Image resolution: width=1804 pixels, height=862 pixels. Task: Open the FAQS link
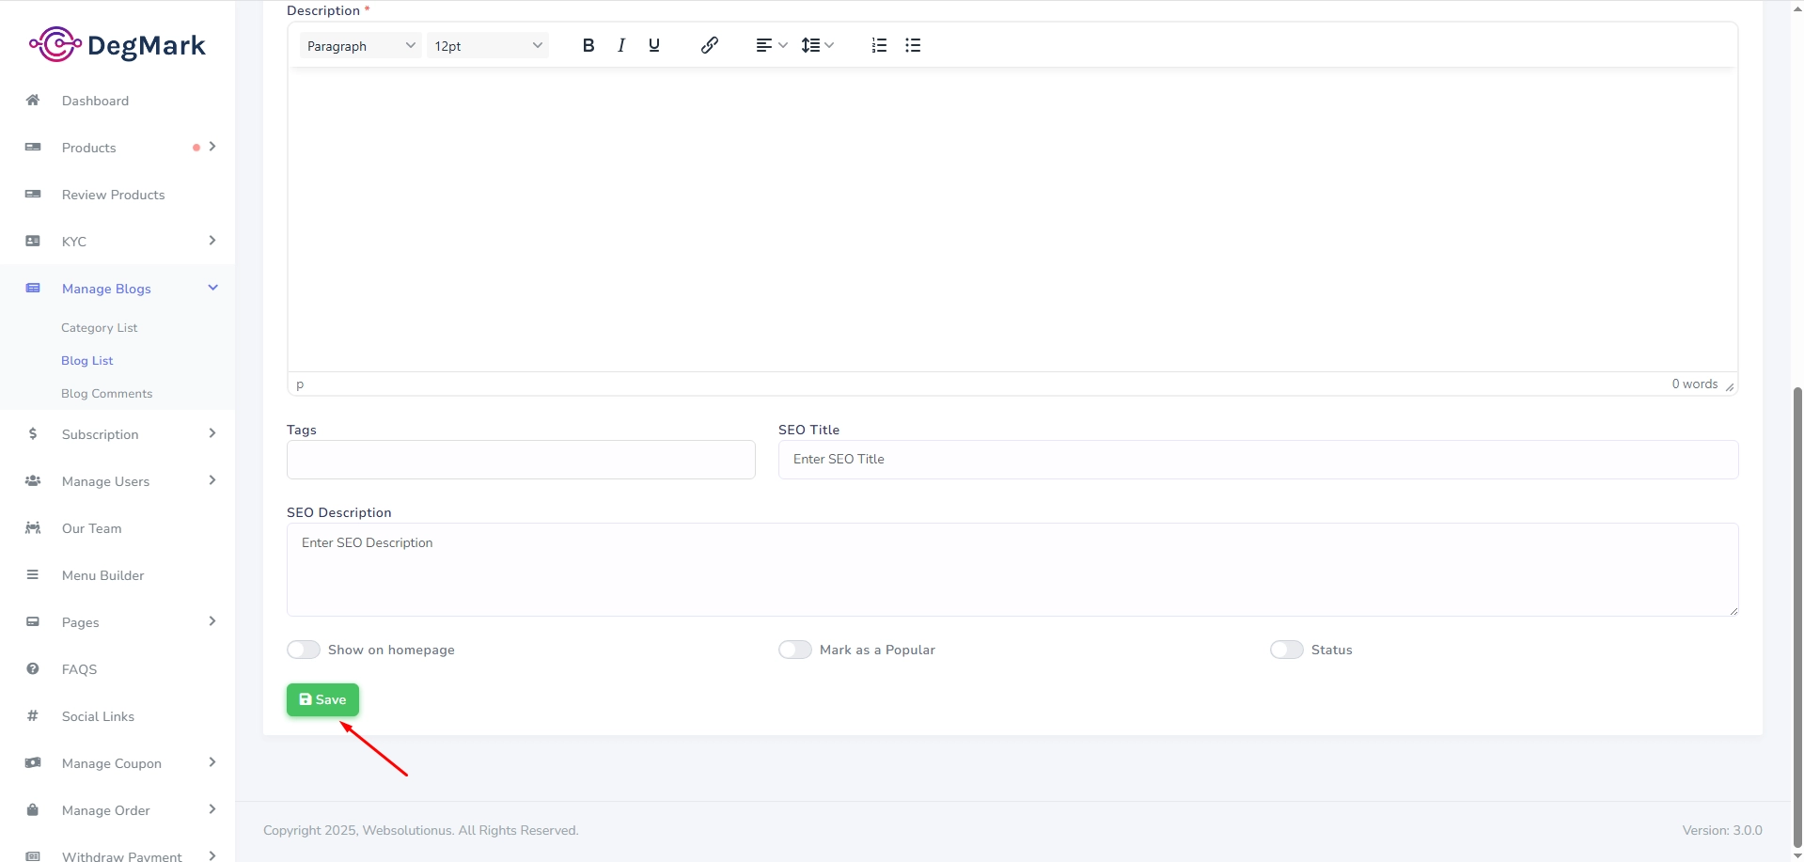pyautogui.click(x=79, y=669)
